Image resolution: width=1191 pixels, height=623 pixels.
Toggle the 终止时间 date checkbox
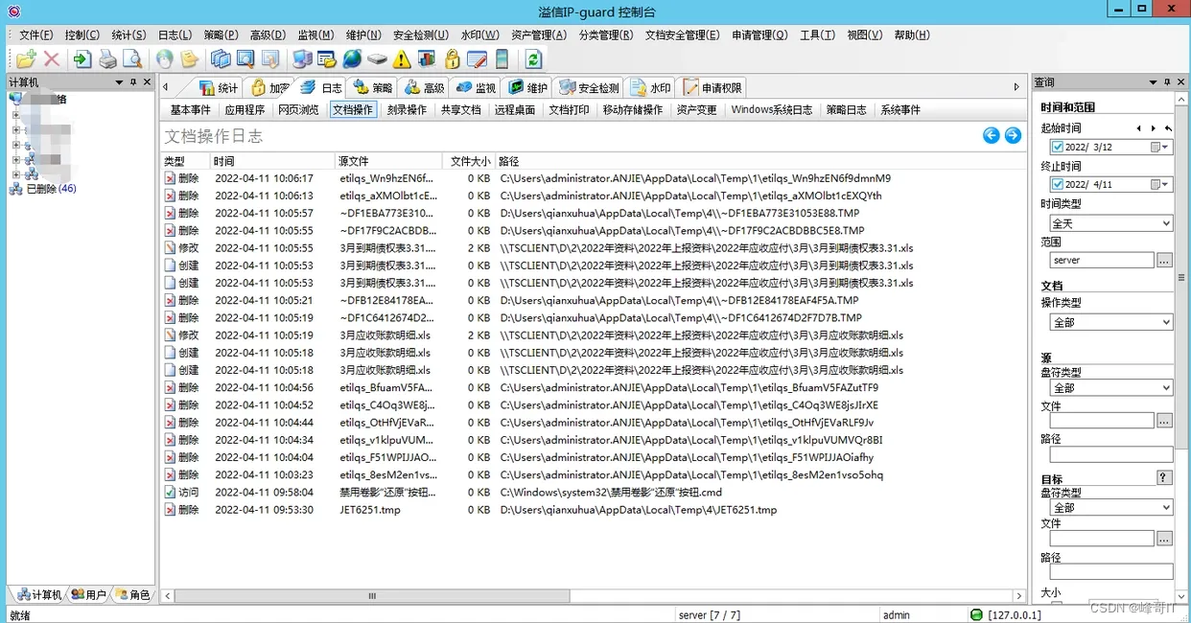[1057, 184]
